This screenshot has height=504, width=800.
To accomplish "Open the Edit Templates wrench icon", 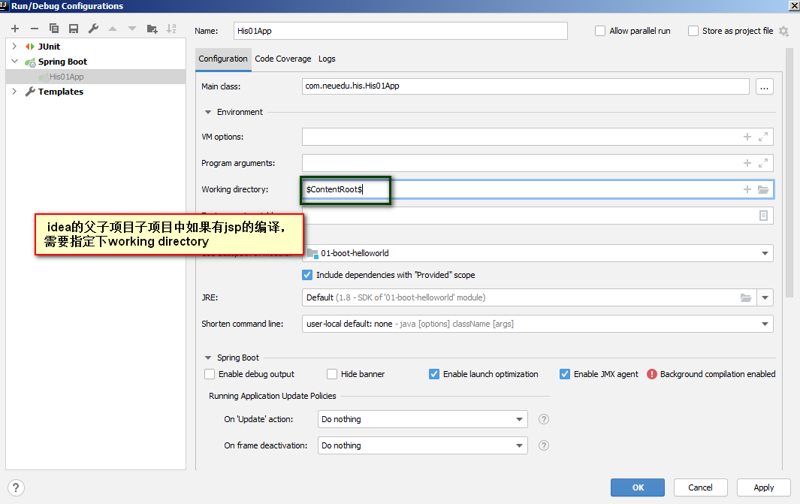I will click(93, 29).
